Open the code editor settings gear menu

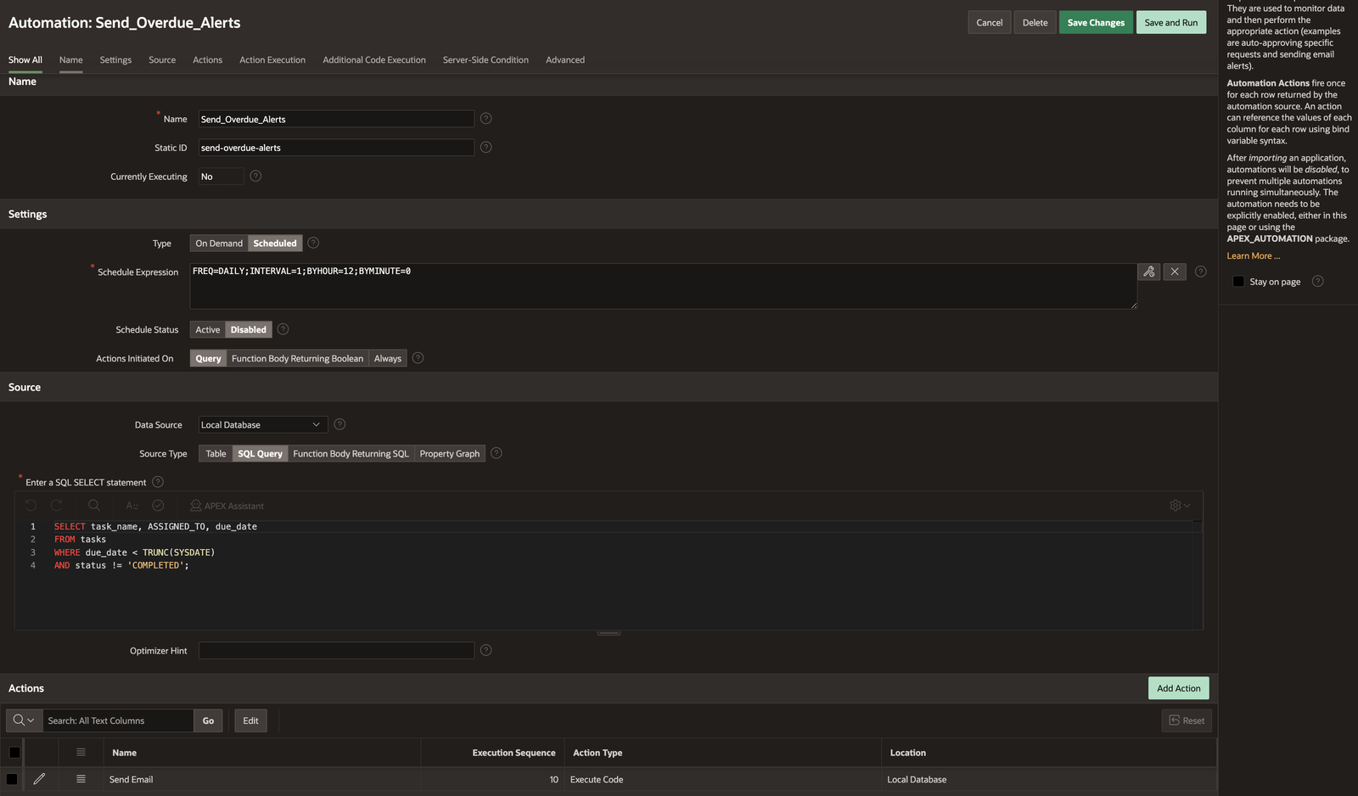(x=1179, y=506)
